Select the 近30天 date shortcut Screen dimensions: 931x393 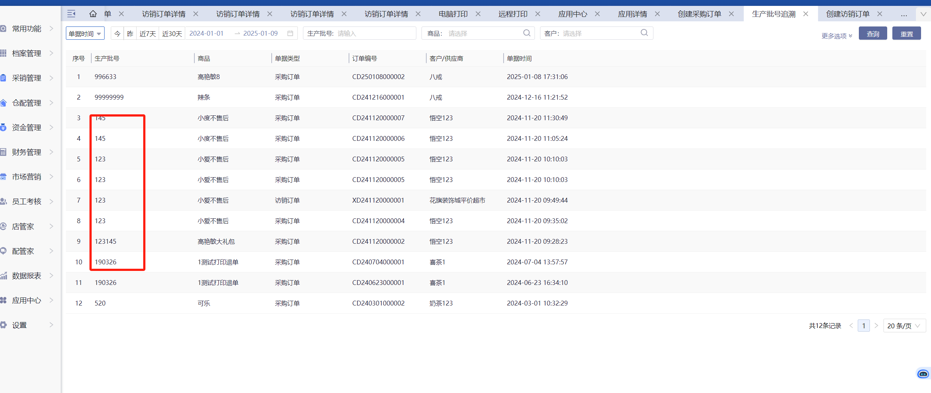point(172,33)
